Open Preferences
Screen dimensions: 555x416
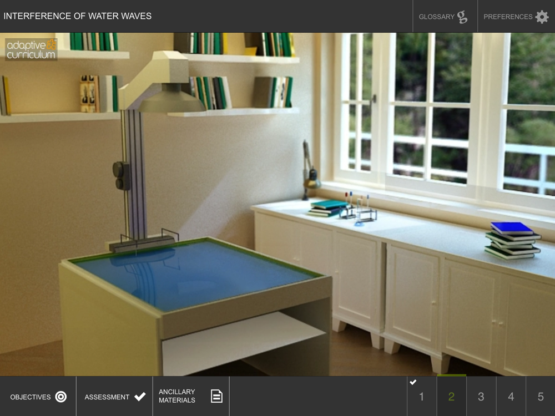coord(516,16)
